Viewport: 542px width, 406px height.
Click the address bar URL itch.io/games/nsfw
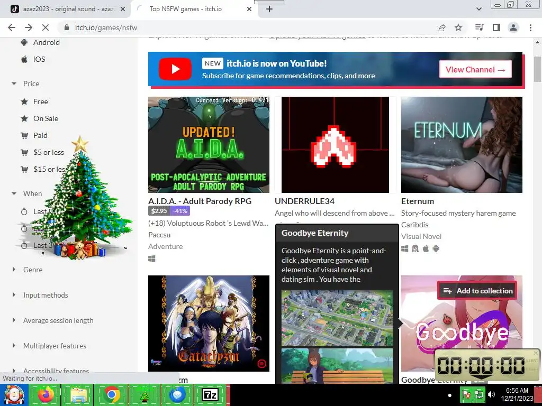(x=106, y=27)
